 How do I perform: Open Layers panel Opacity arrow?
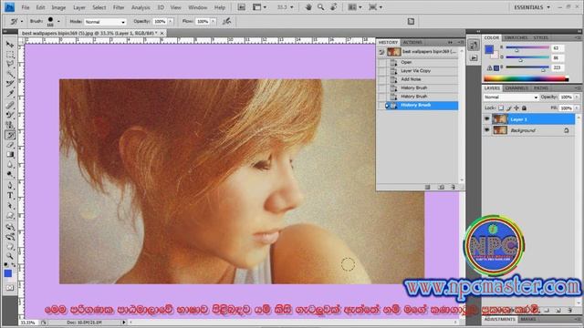(577, 97)
